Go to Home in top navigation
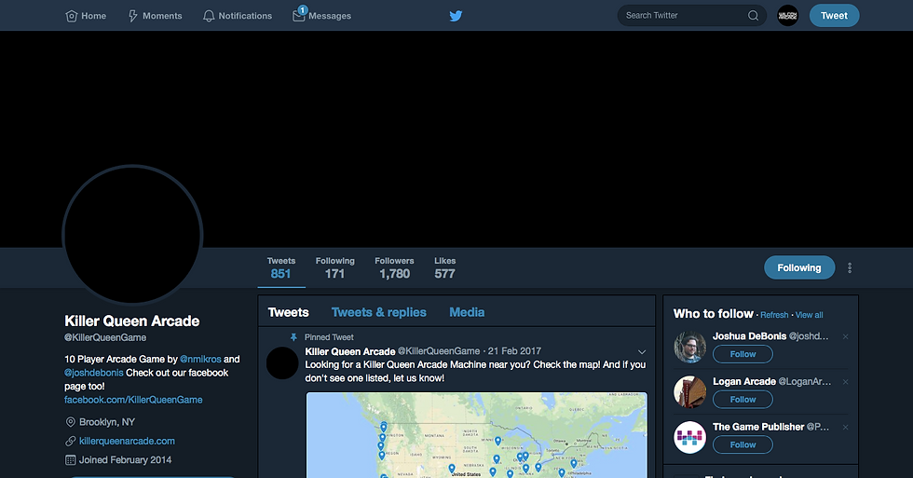 tap(86, 16)
